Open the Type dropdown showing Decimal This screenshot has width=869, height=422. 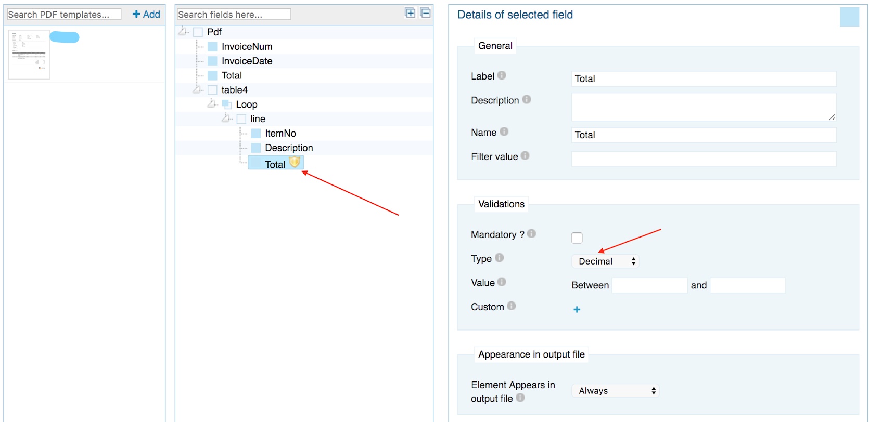click(x=605, y=261)
